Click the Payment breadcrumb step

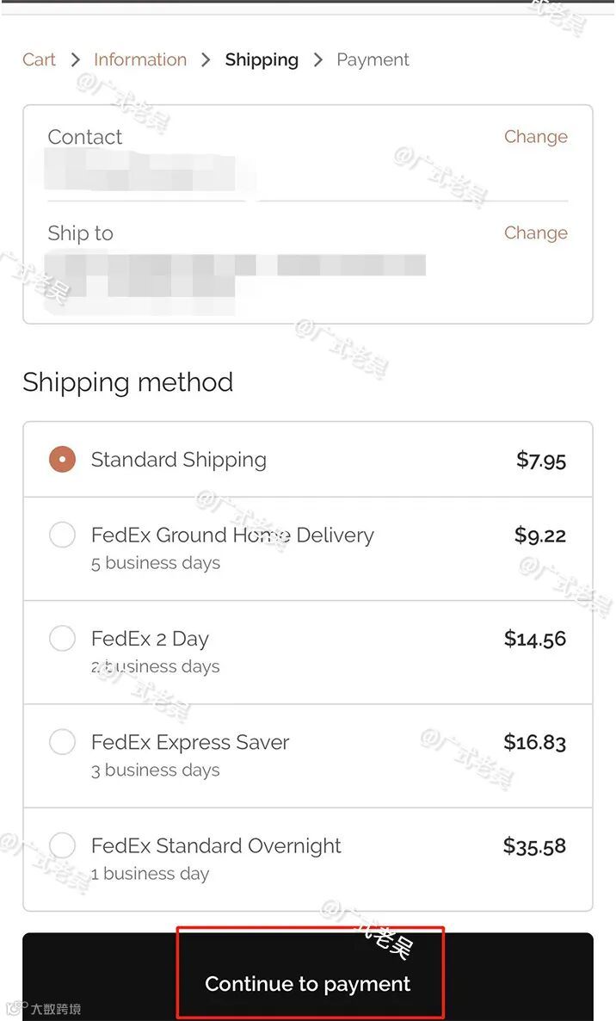[373, 60]
